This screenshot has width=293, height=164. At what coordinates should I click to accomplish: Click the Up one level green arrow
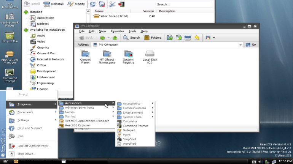(115, 38)
